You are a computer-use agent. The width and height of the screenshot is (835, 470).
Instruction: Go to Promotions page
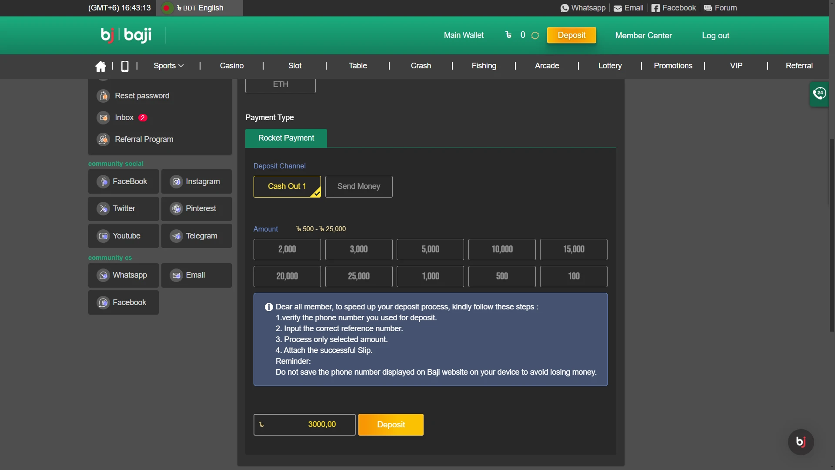pos(673,66)
